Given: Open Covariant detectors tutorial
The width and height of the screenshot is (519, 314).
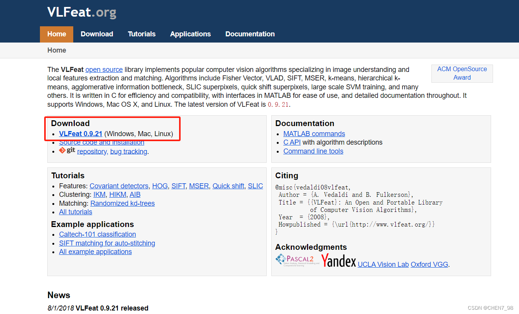Looking at the screenshot, I should tap(119, 186).
